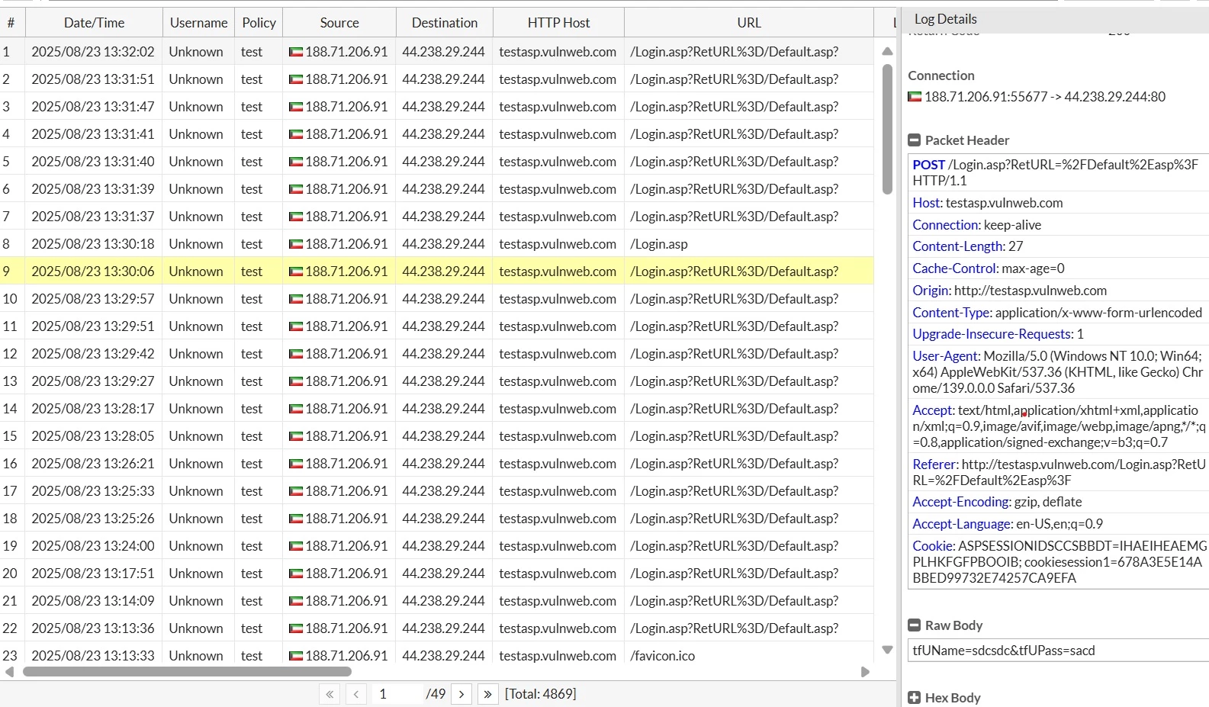The height and width of the screenshot is (707, 1209).
Task: Click the horizontal scrollbar thumb under the table
Action: coord(187,672)
